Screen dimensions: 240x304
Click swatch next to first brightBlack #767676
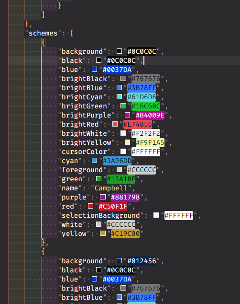[123, 79]
